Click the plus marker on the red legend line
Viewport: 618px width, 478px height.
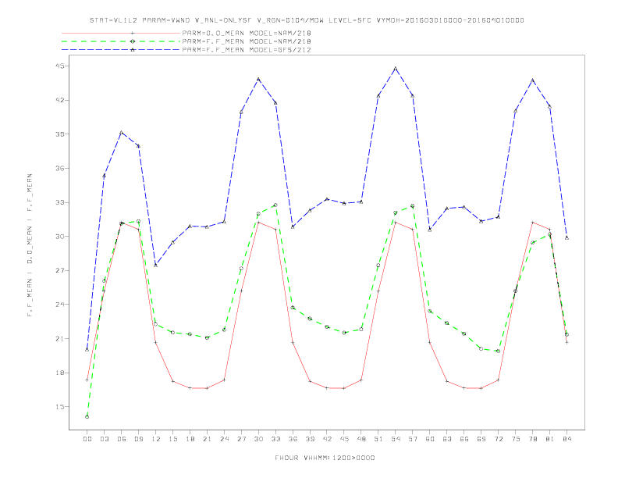tap(133, 33)
